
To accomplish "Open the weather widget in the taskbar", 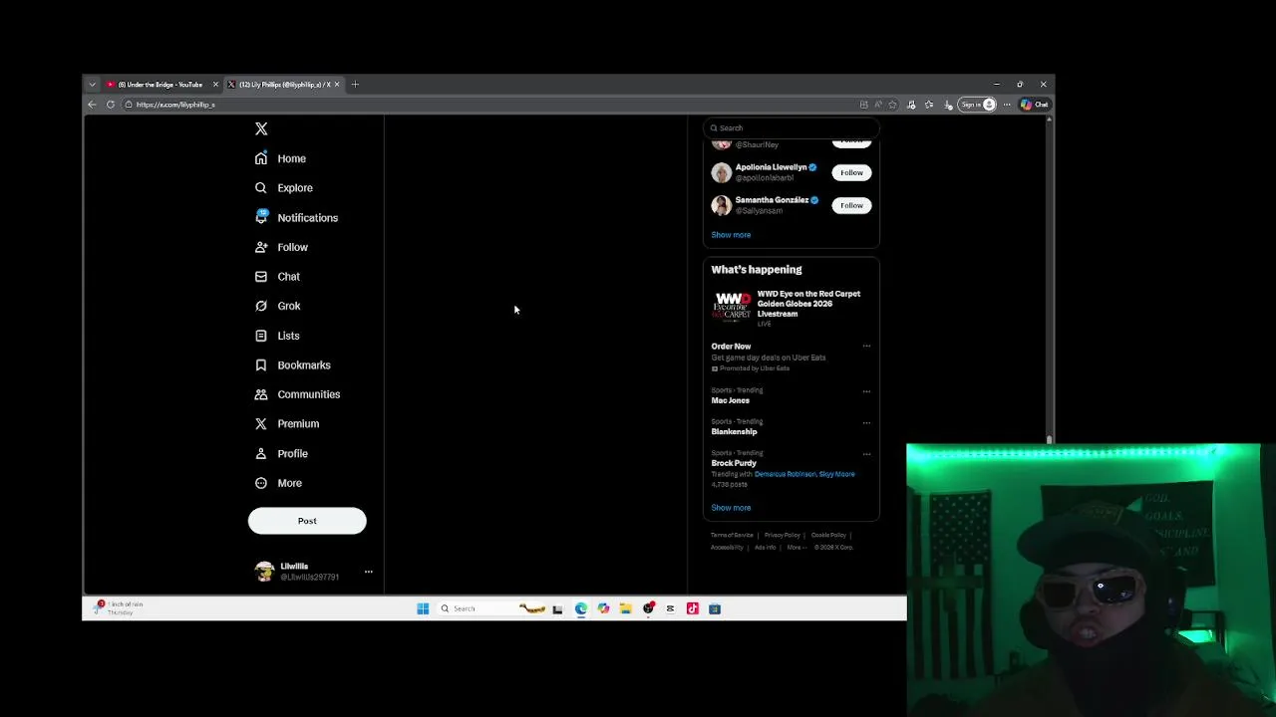I will click(x=119, y=608).
